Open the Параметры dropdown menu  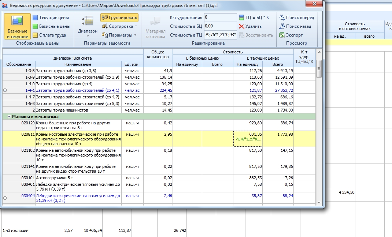coord(120,35)
